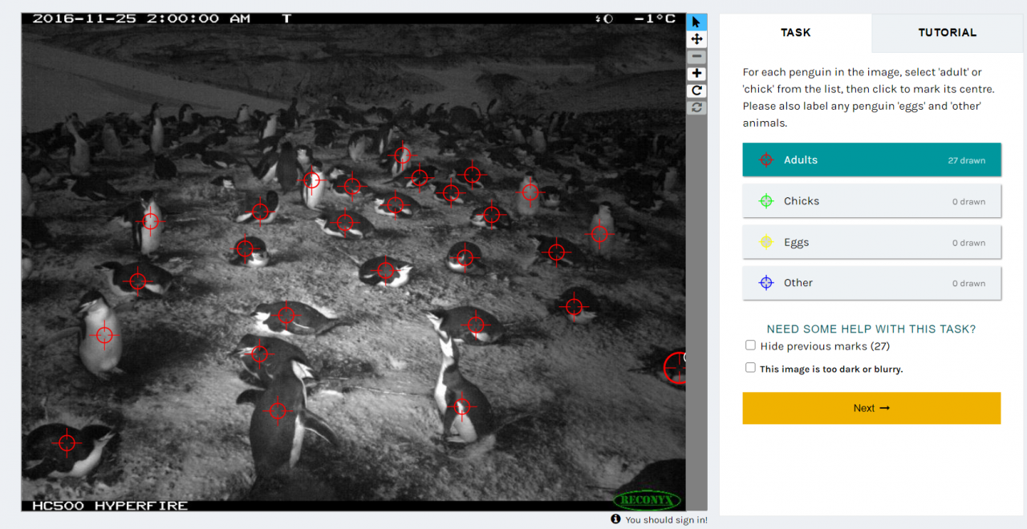The width and height of the screenshot is (1027, 529).
Task: Open 'Need some help with this task?' link
Action: click(x=871, y=329)
